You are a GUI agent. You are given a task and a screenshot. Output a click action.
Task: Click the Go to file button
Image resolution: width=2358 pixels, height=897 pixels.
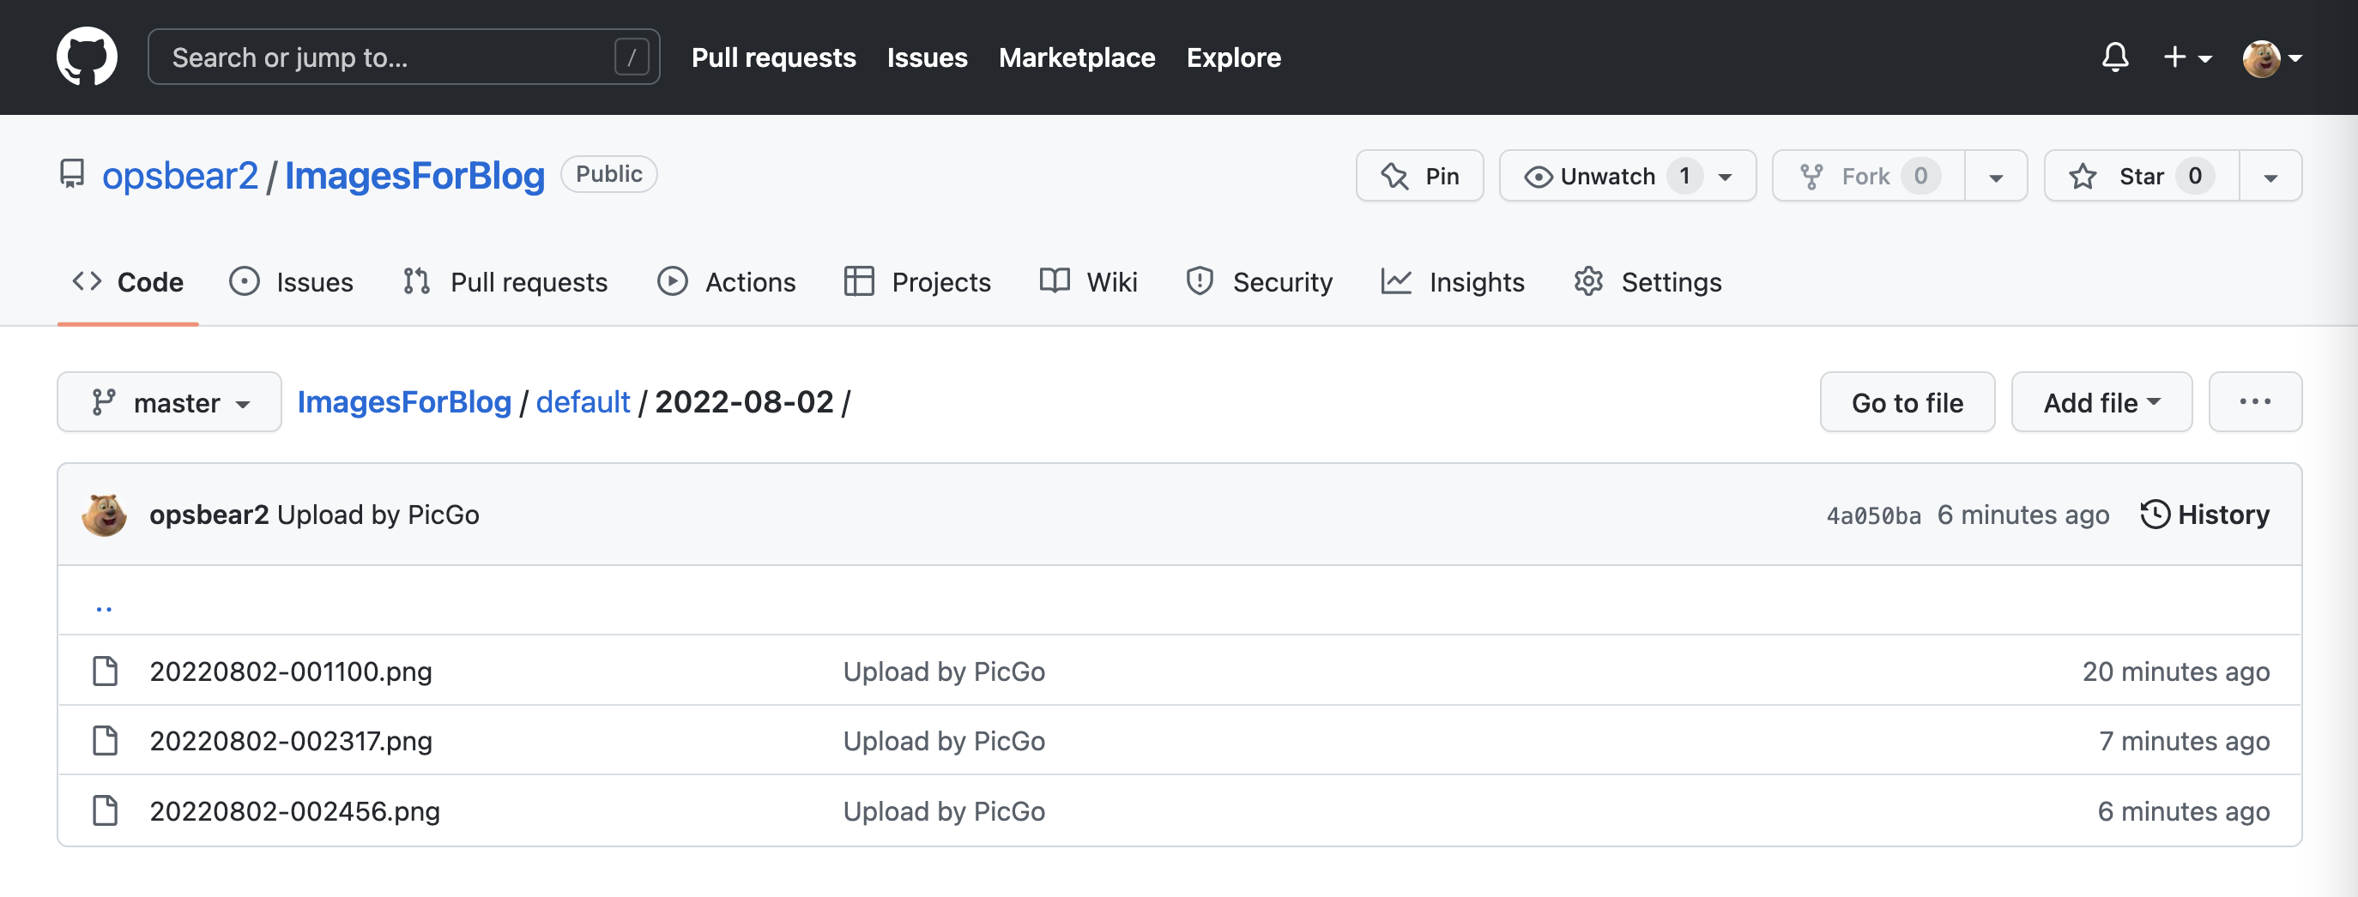[1907, 401]
